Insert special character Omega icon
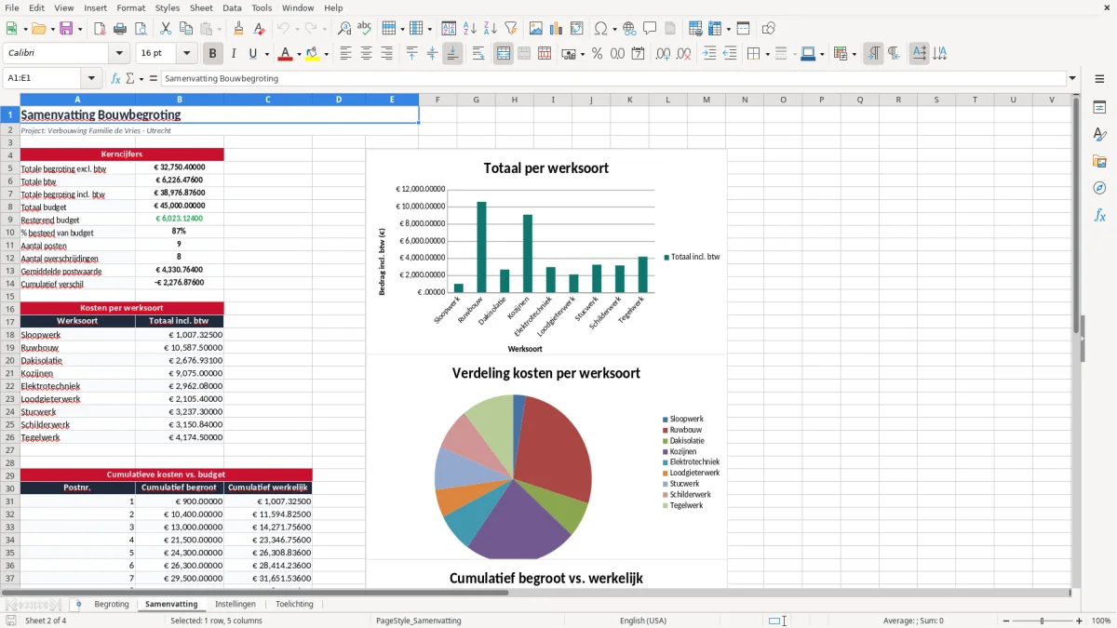1117x628 pixels. tap(600, 29)
